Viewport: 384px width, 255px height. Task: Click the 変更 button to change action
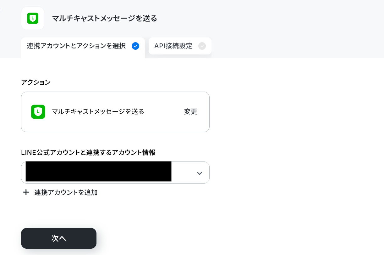click(190, 112)
